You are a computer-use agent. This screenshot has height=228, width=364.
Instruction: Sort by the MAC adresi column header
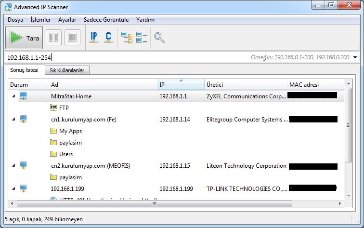[x=316, y=85]
